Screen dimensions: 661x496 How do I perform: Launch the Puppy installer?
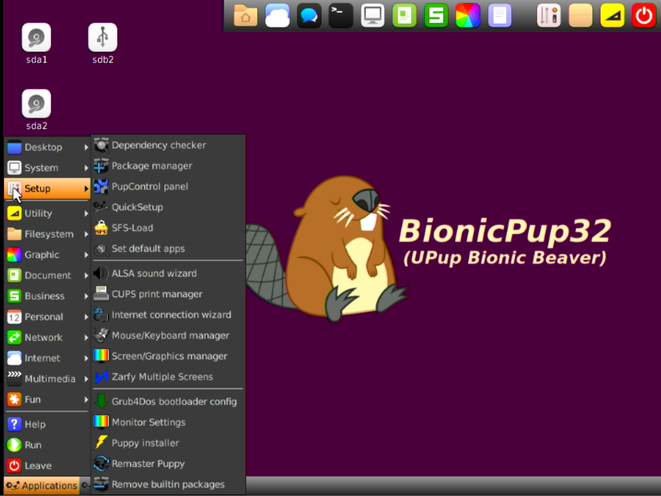[x=144, y=443]
